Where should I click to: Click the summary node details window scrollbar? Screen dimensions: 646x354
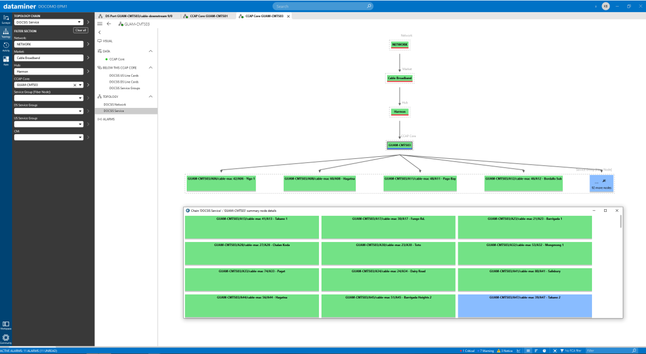[620, 222]
